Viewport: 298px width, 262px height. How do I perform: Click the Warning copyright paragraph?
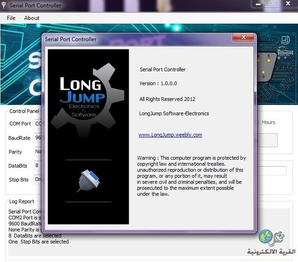click(192, 176)
